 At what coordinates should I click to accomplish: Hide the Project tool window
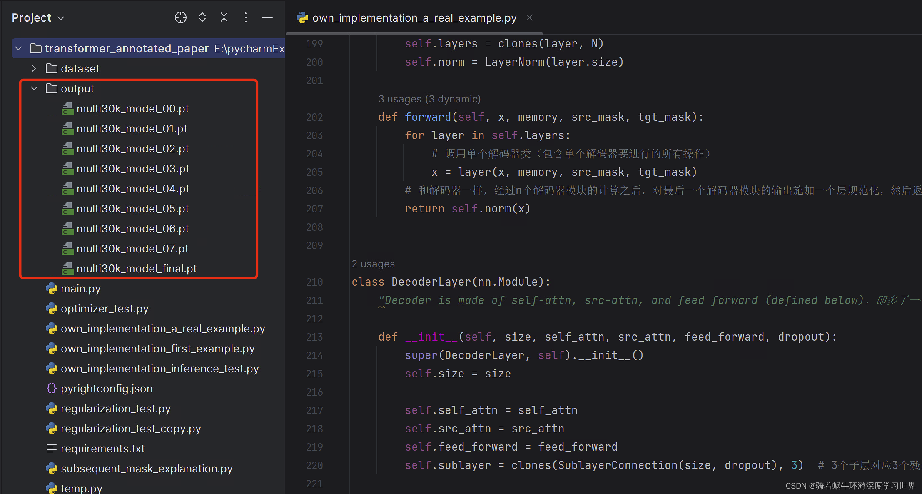coord(267,17)
